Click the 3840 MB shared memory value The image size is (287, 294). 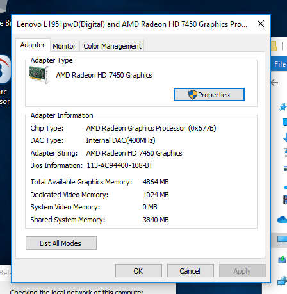(156, 220)
